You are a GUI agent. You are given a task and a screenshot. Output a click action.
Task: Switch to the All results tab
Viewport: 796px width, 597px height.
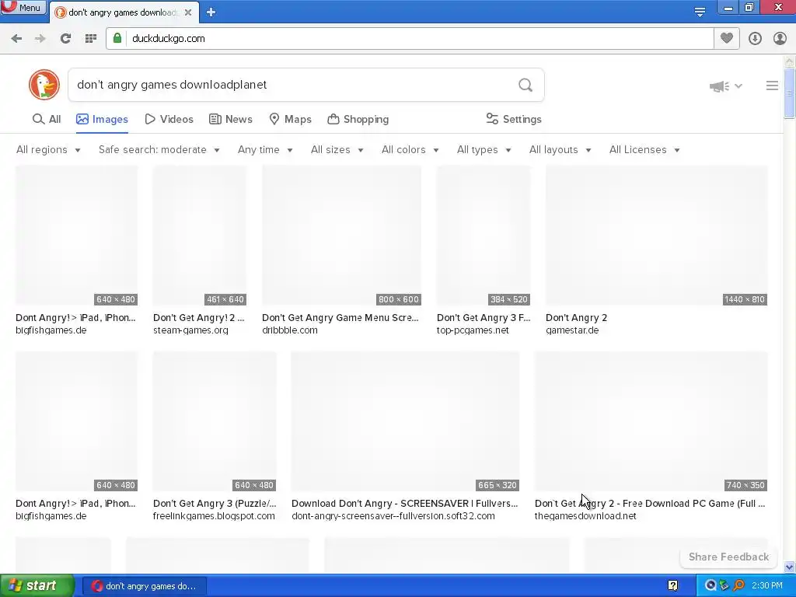point(47,119)
